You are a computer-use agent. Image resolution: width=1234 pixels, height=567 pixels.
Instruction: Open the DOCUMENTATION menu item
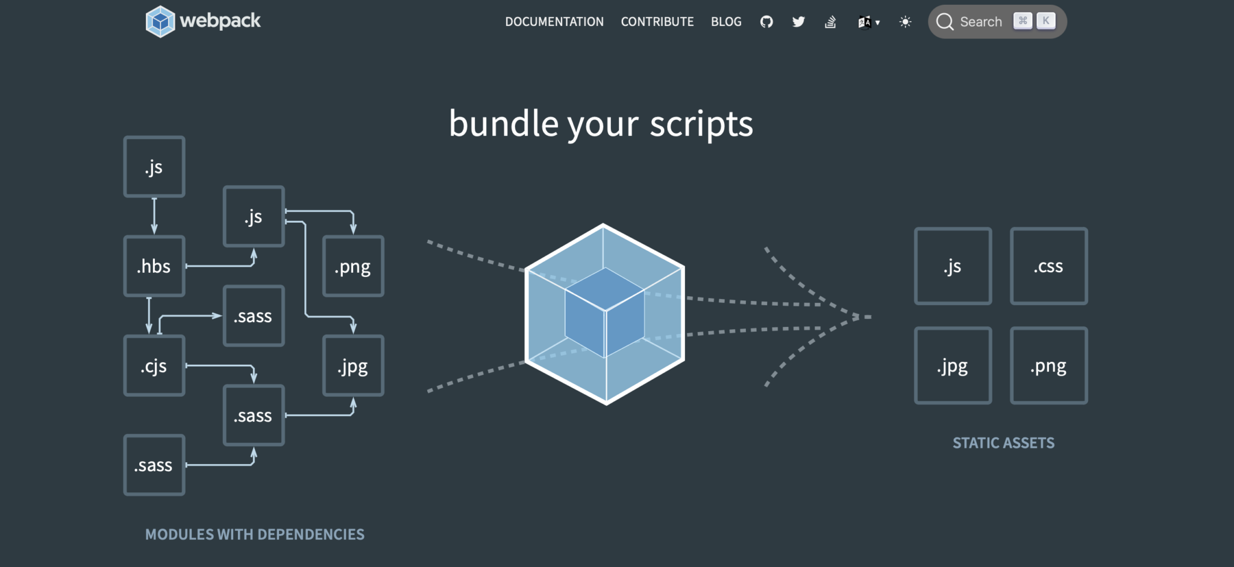[x=554, y=22]
